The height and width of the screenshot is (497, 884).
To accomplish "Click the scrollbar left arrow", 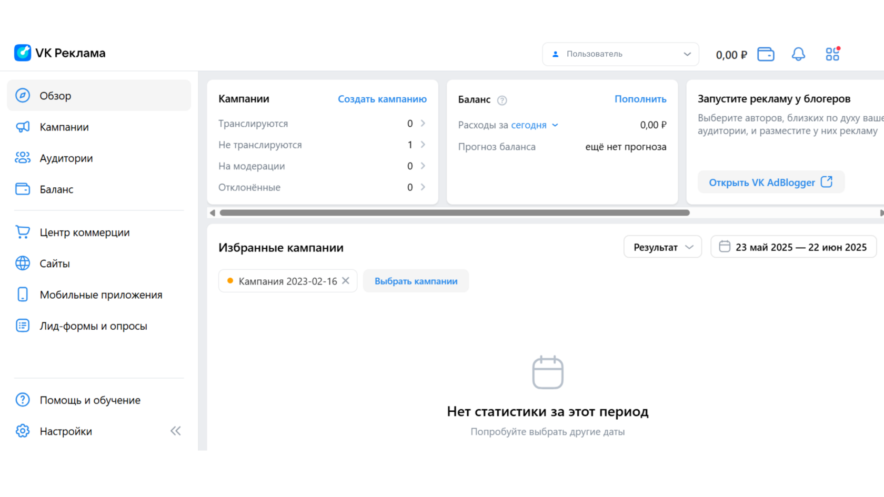I will point(213,212).
